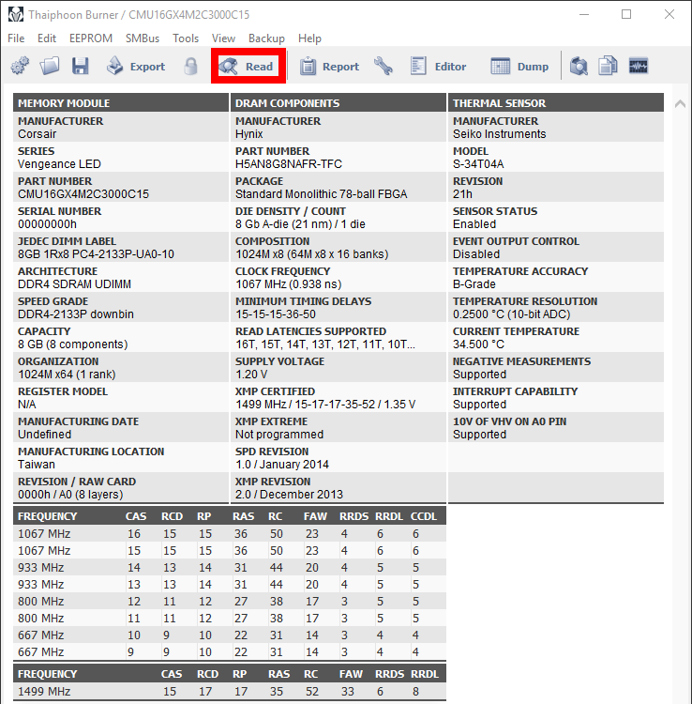Click the THERMAL SENSOR column header
This screenshot has height=704, width=692.
[x=556, y=103]
